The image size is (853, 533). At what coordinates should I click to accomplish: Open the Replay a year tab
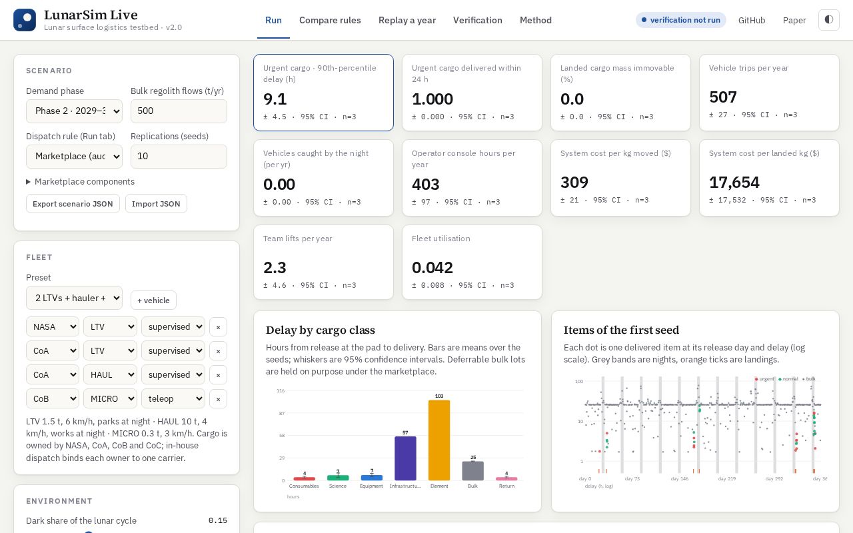tap(407, 20)
